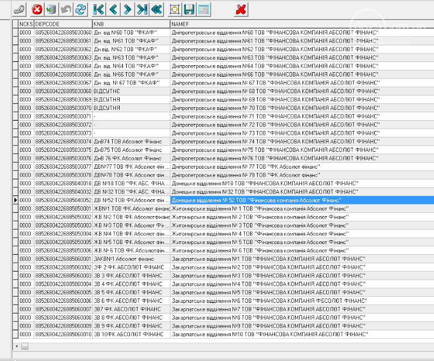Click the DEPCODE column header

63,24
